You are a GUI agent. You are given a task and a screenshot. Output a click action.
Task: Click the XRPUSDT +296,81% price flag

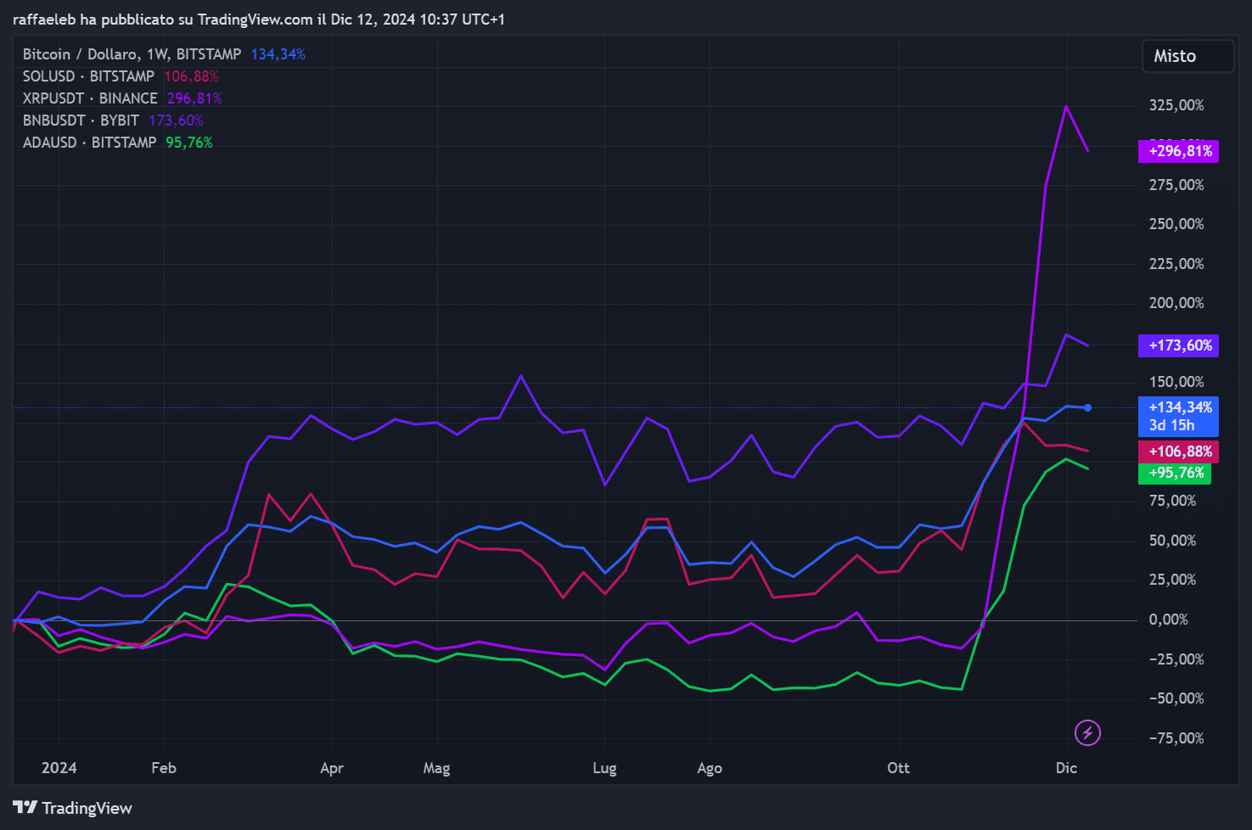point(1178,151)
